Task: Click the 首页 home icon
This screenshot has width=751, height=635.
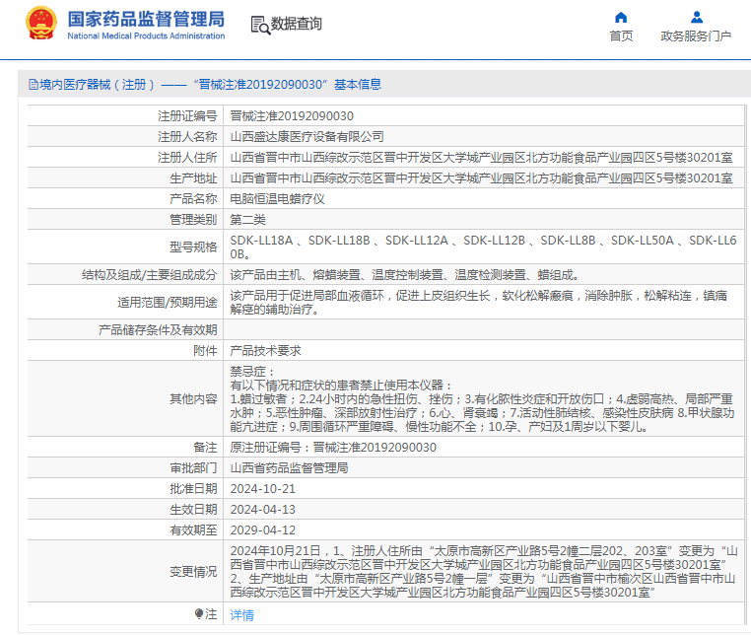Action: 621,18
